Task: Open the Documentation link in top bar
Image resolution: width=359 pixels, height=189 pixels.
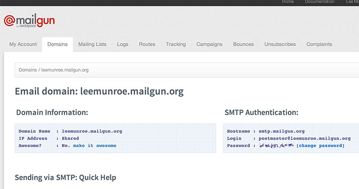Action: [x=320, y=2]
